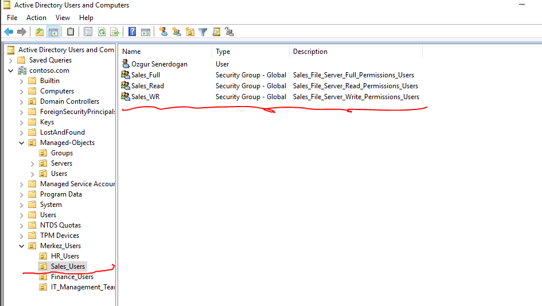Open the Help menu

click(x=86, y=18)
